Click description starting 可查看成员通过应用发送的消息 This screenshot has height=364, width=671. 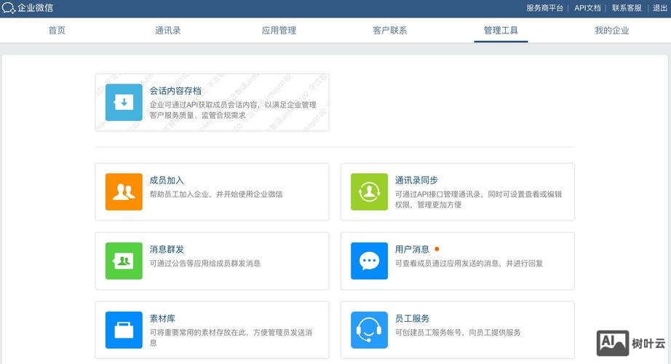pyautogui.click(x=469, y=264)
